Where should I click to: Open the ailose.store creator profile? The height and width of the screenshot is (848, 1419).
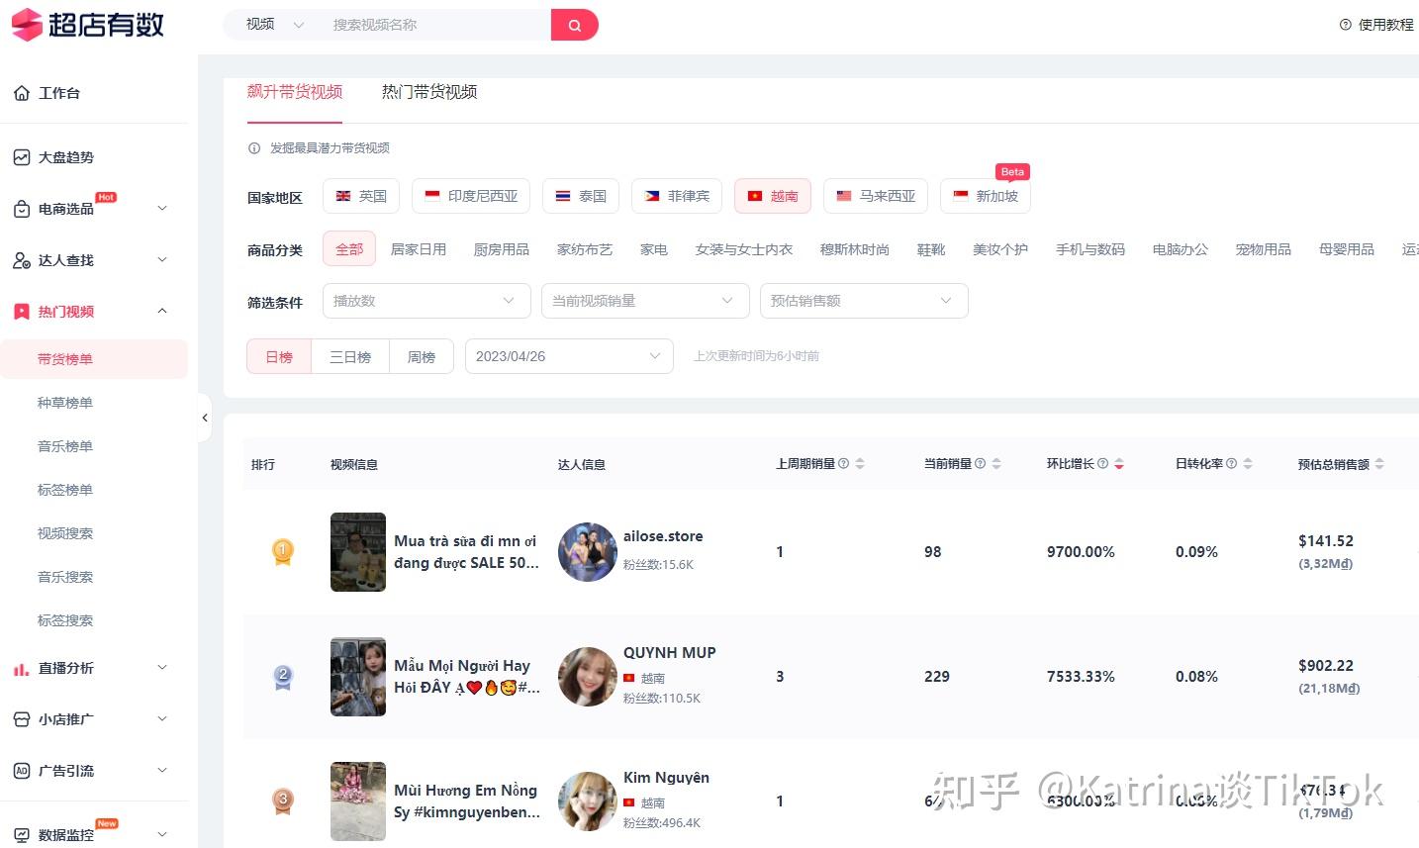pos(663,535)
